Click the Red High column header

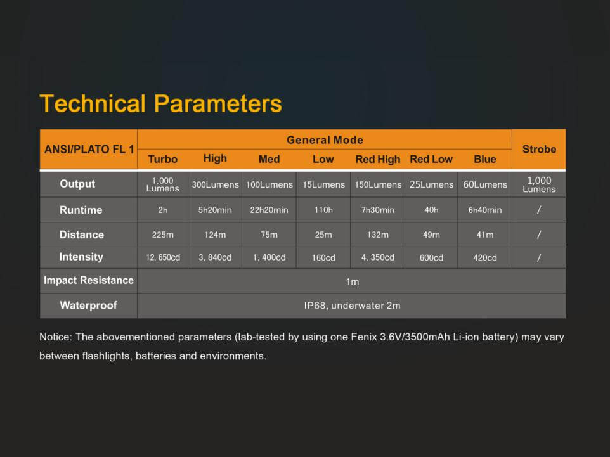[377, 159]
